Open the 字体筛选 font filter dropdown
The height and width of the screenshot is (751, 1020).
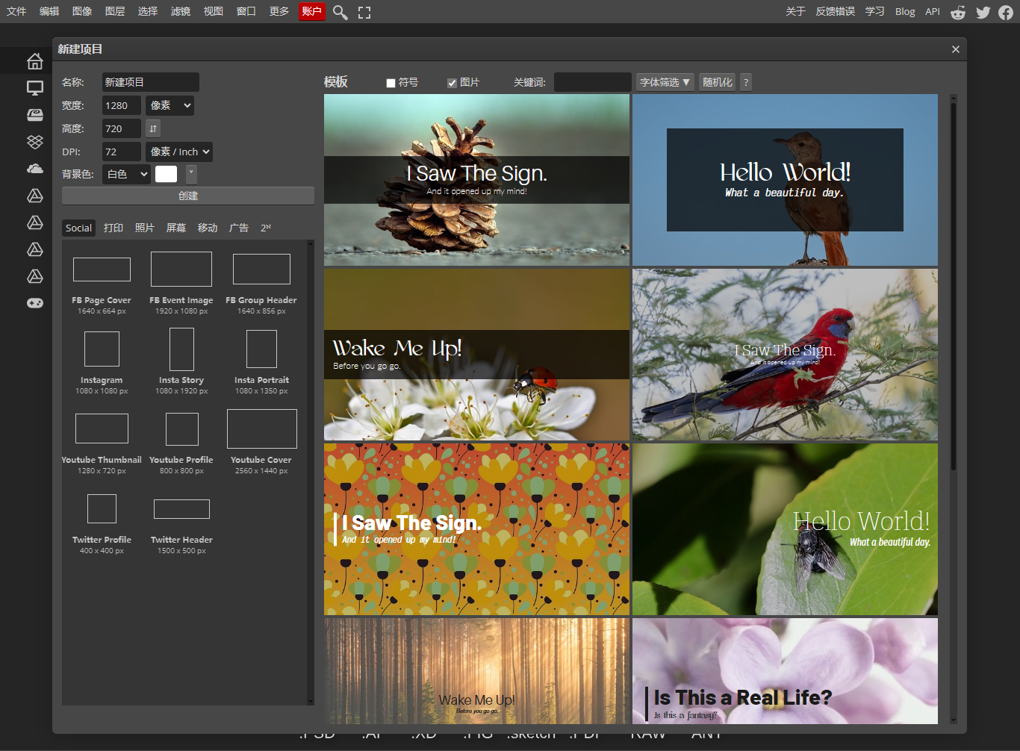tap(665, 82)
